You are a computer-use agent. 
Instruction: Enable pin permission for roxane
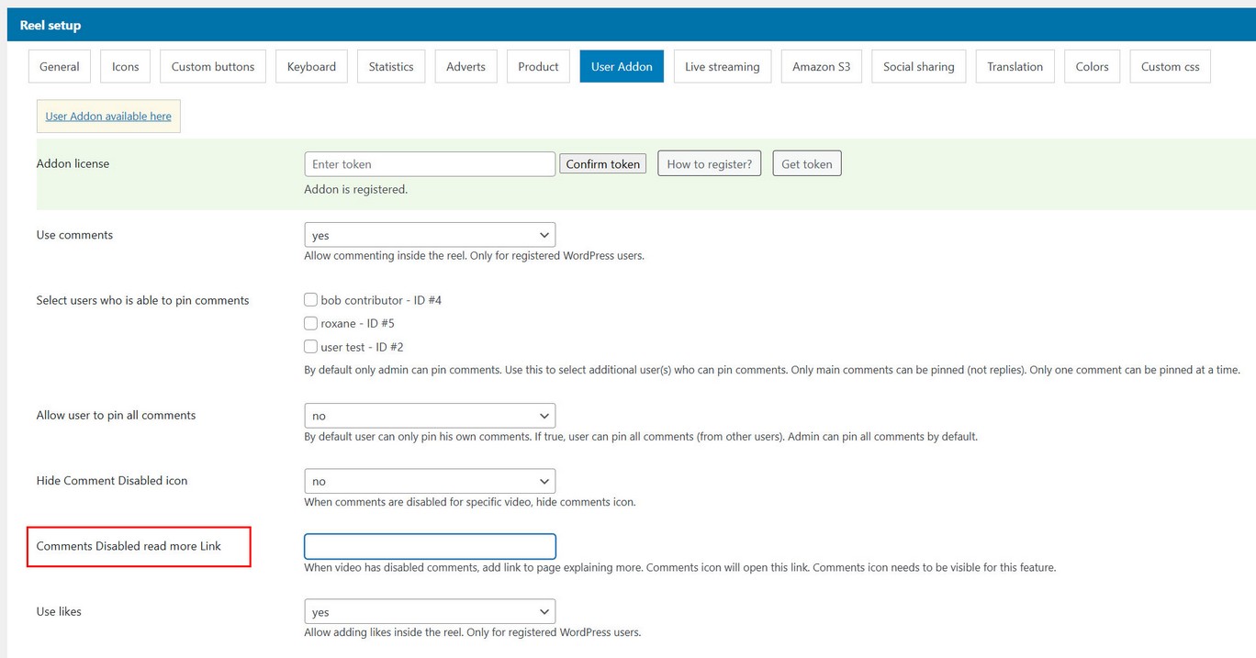310,323
